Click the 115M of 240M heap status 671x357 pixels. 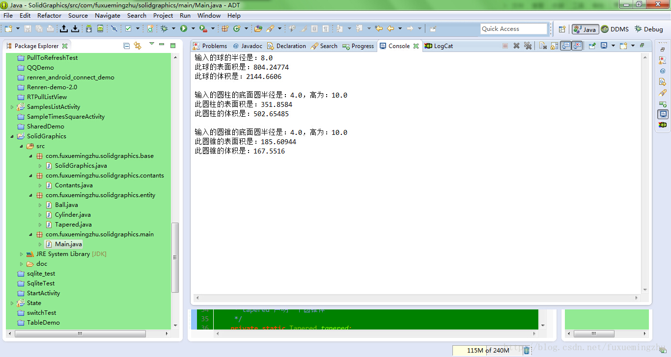click(x=487, y=350)
